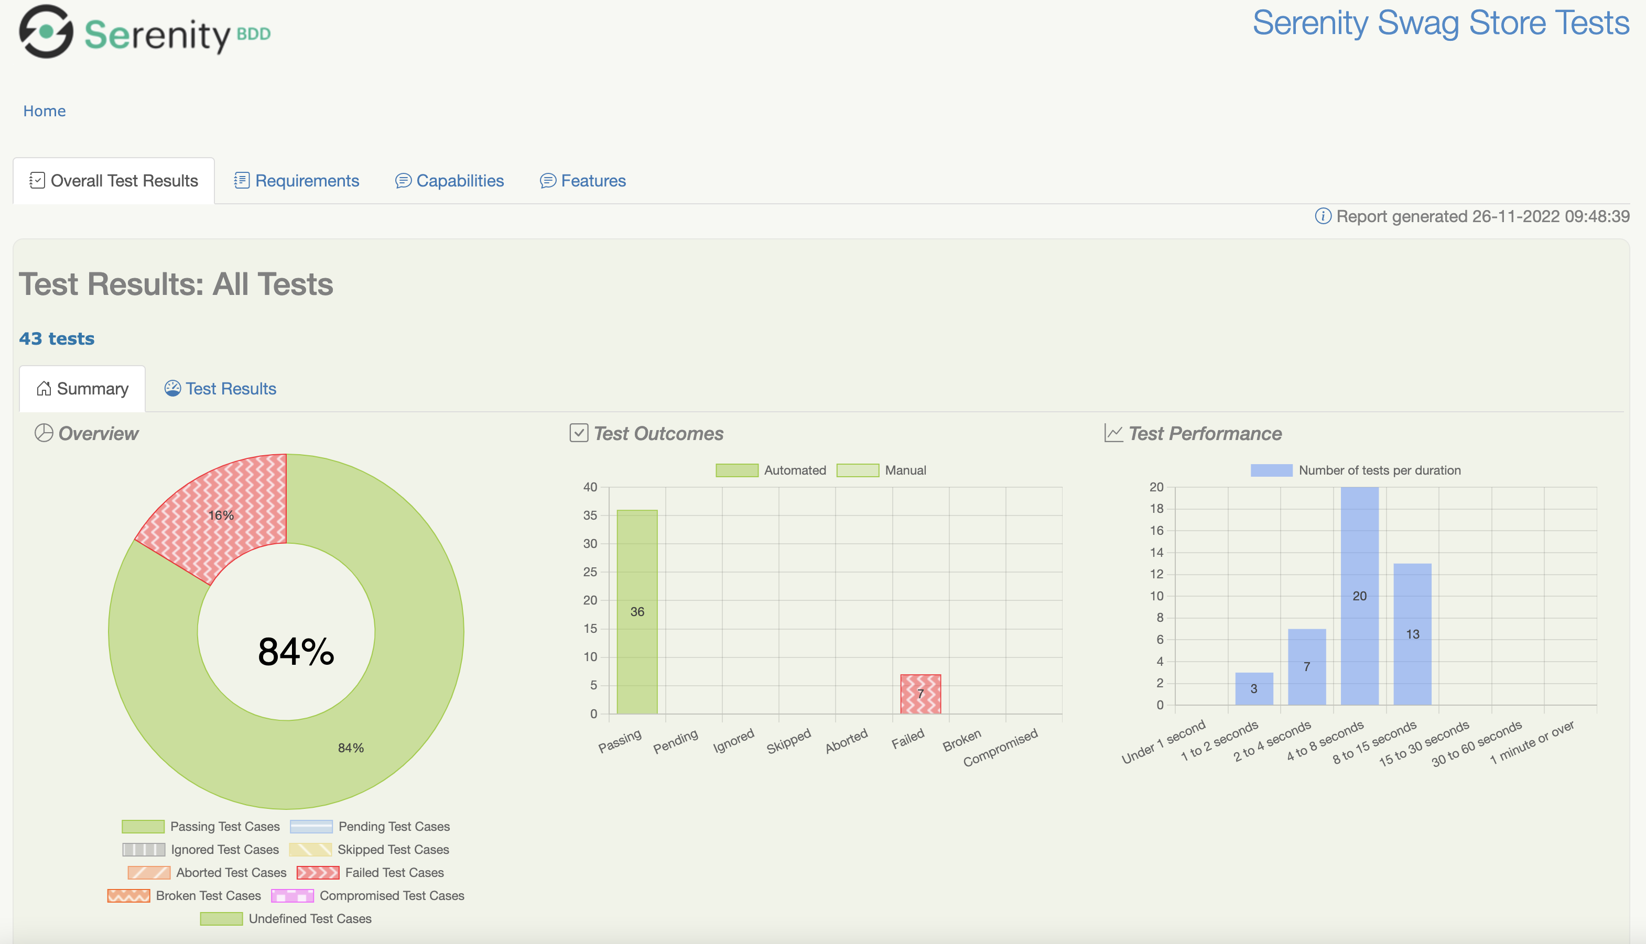Click the Home breadcrumb link
This screenshot has height=944, width=1646.
(x=44, y=110)
